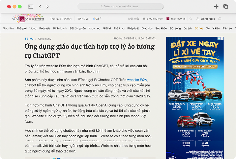Open the VnExpress logo homepage
The height and width of the screenshot is (159, 236).
pyautogui.click(x=28, y=18)
